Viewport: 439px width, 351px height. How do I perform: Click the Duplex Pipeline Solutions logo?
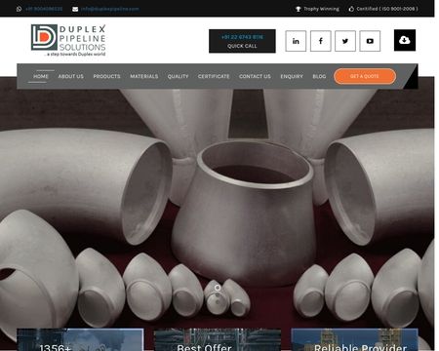tap(68, 40)
